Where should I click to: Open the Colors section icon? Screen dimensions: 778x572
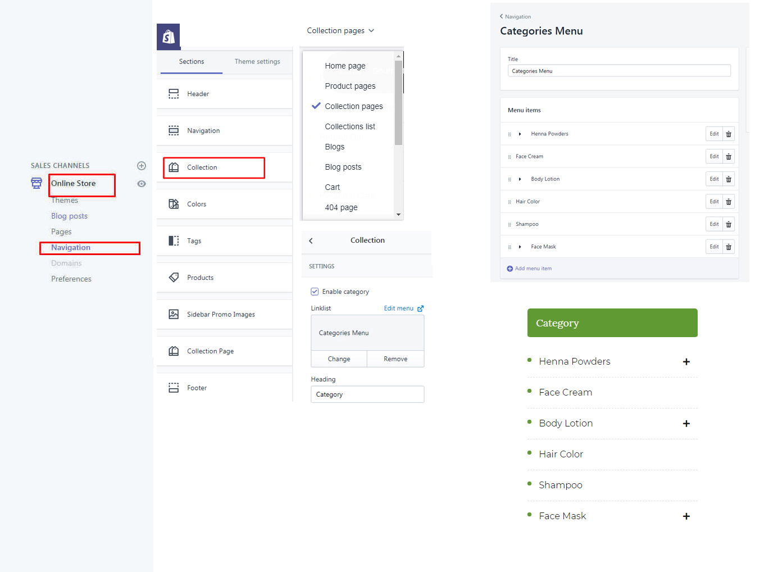coord(174,204)
